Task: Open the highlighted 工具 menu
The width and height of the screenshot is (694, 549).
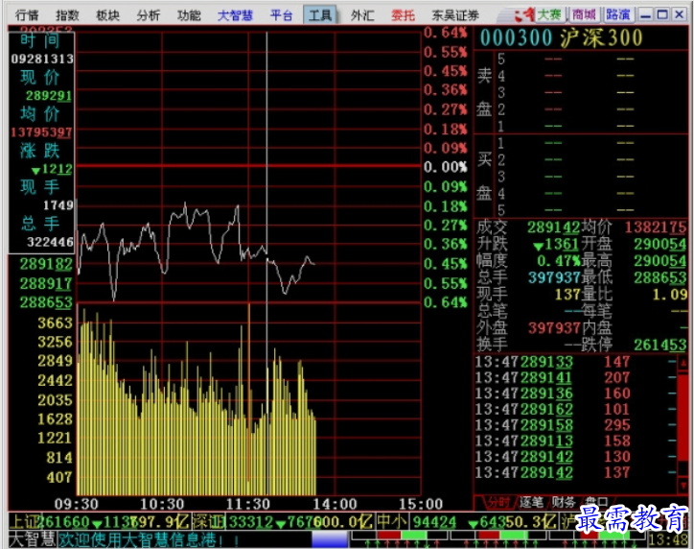Action: [x=320, y=15]
